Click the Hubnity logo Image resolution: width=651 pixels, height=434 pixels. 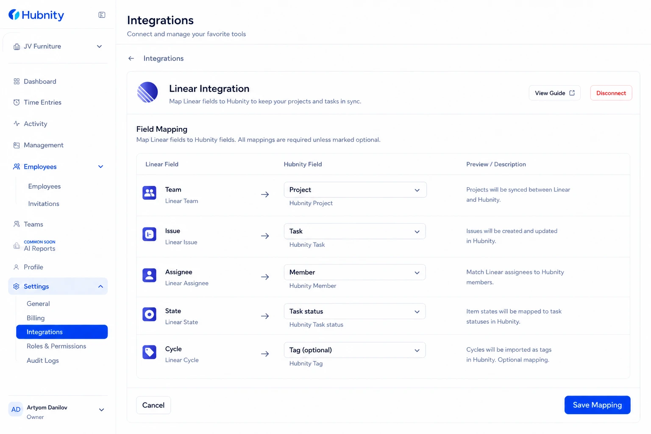(36, 15)
